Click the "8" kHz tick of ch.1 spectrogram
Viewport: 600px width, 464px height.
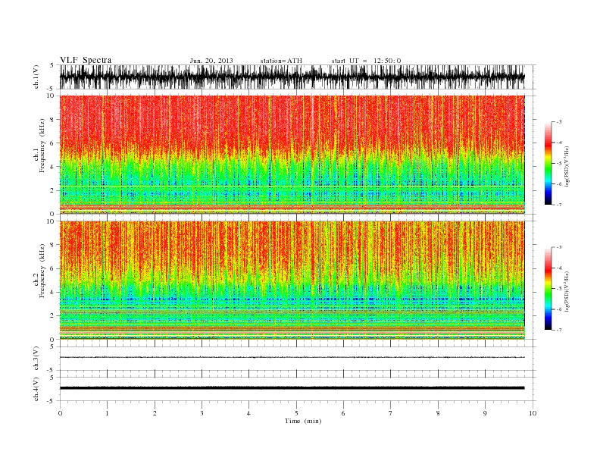point(52,120)
